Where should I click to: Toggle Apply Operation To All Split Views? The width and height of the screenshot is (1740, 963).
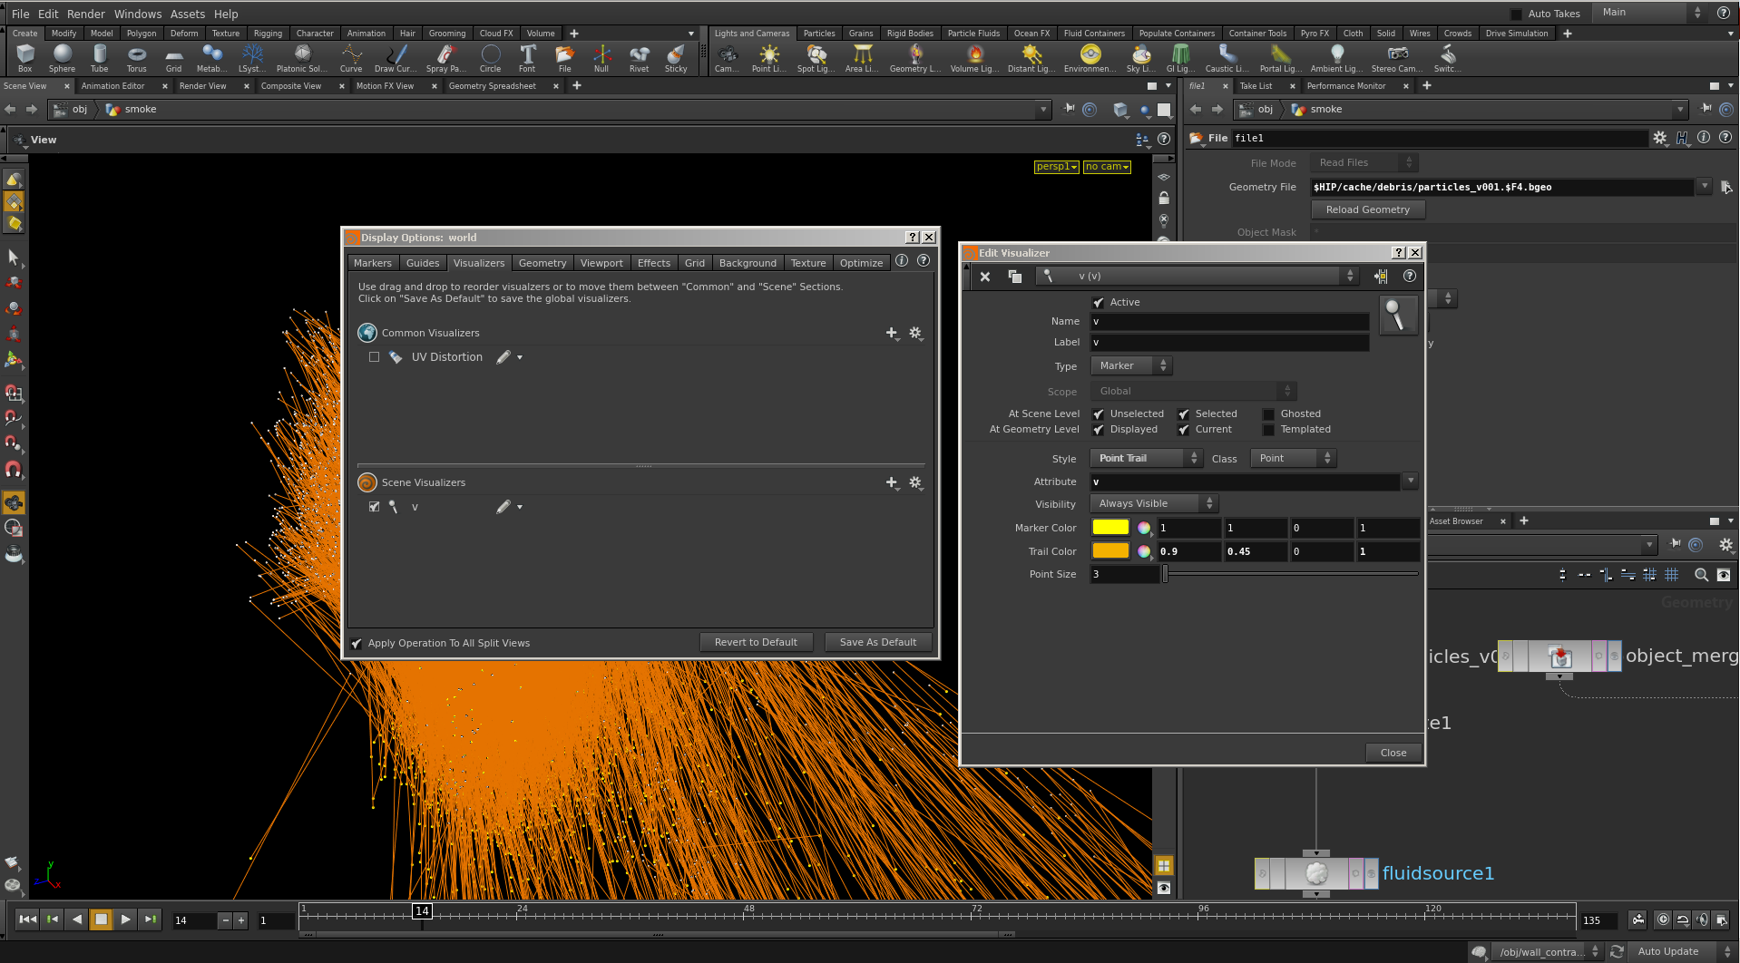(x=357, y=643)
